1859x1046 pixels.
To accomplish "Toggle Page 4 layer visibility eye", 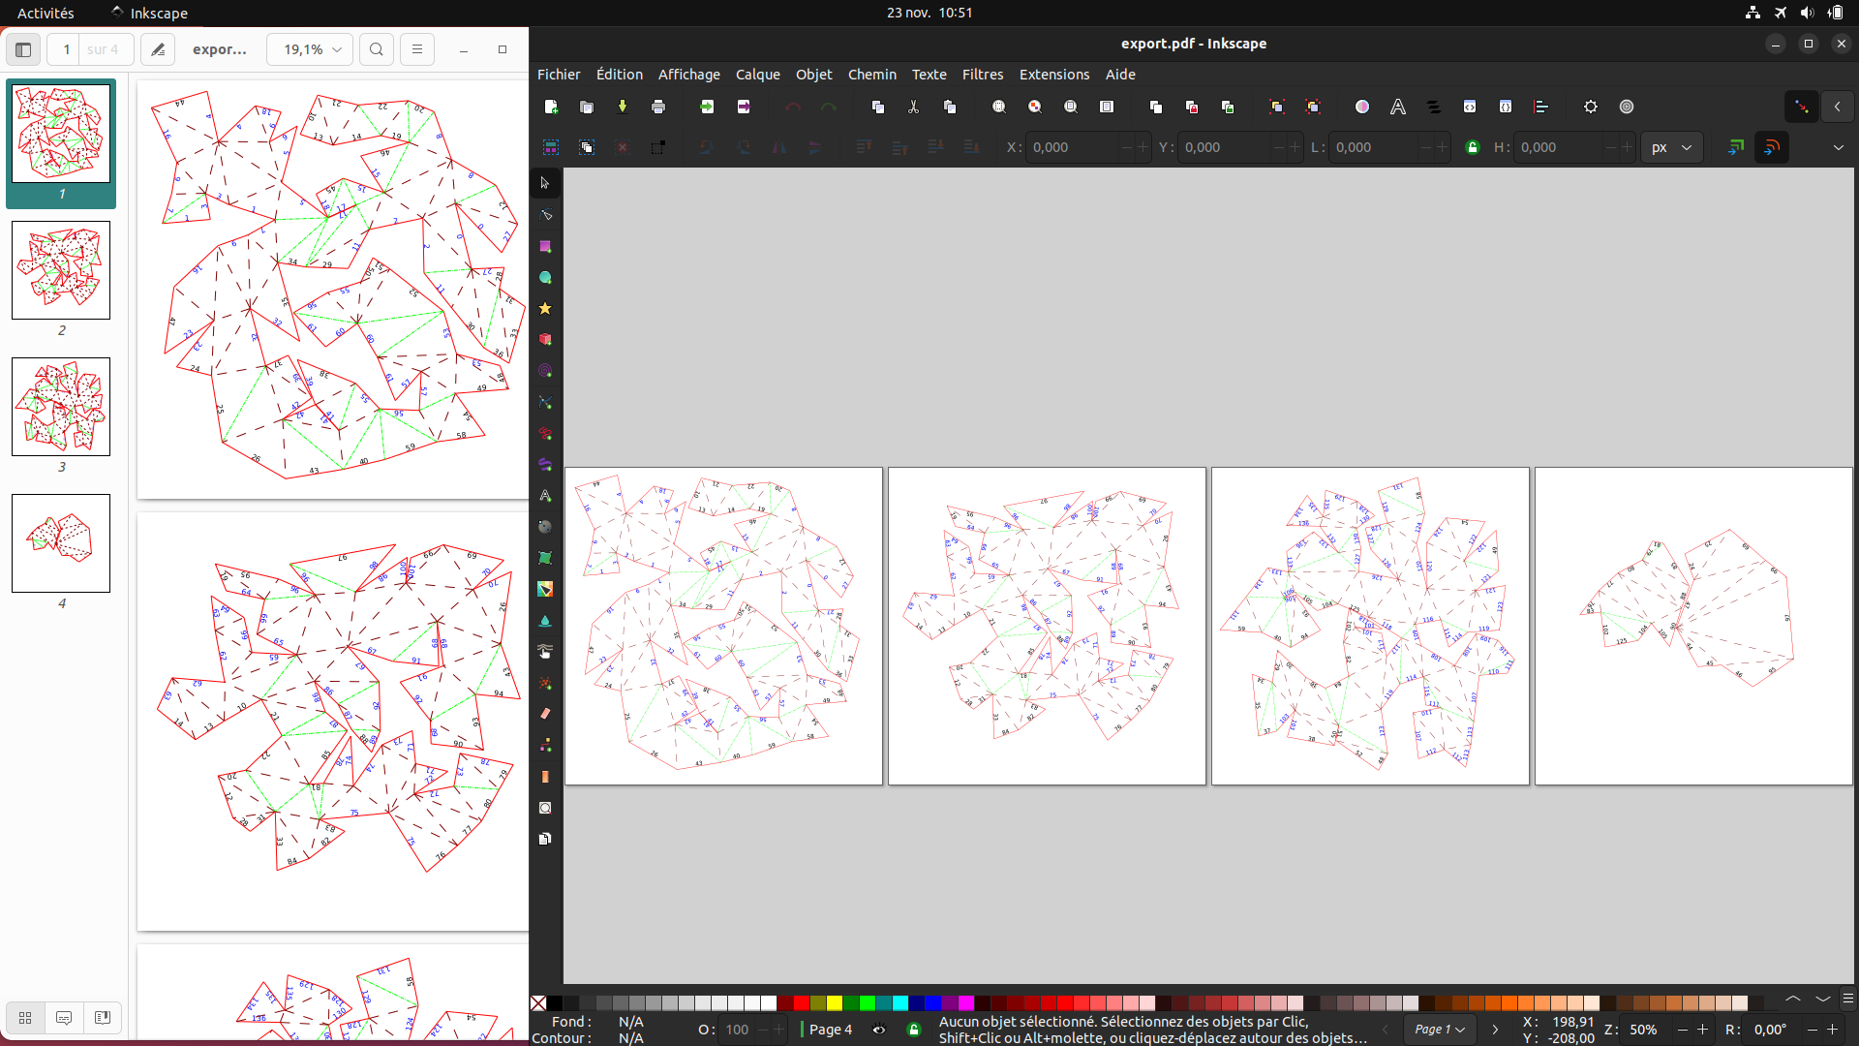I will [x=879, y=1030].
